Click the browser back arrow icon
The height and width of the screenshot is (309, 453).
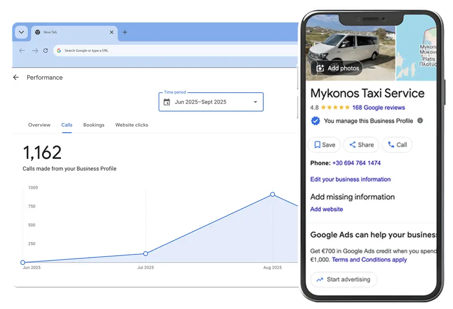tap(22, 50)
